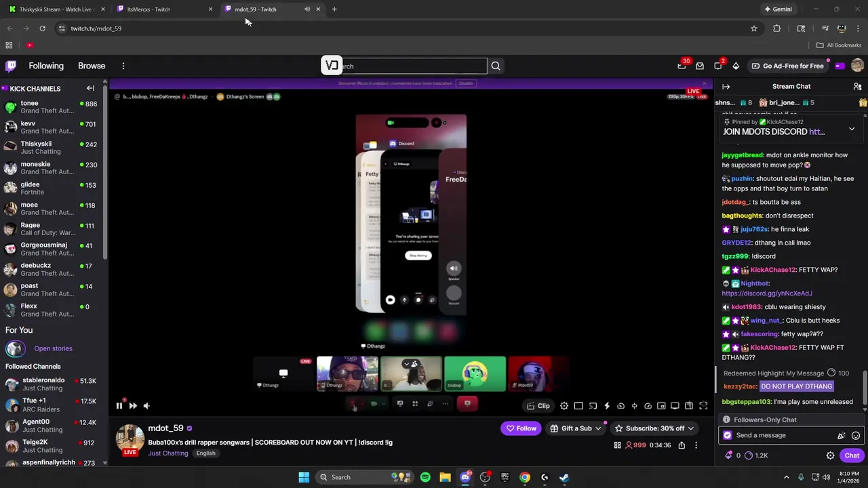Screen dimensions: 868x488
Task: Expand the Gift a Sub dropdown
Action: click(599, 428)
